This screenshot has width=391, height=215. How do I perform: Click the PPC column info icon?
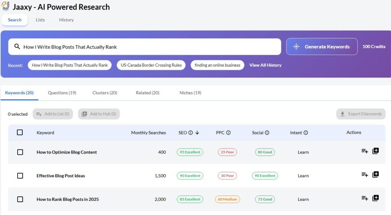click(228, 133)
